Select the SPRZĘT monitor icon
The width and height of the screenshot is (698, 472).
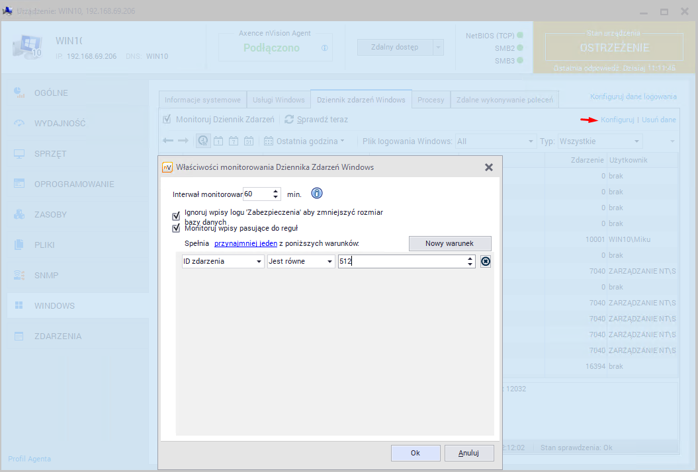click(x=19, y=153)
